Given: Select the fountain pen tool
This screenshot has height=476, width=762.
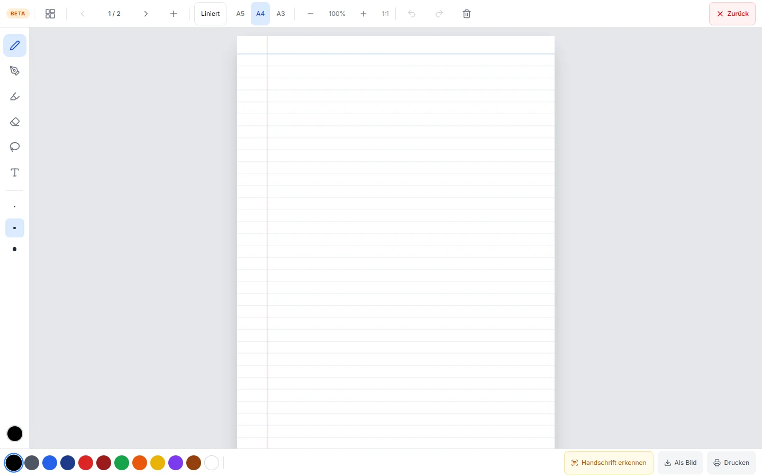Looking at the screenshot, I should [x=15, y=71].
